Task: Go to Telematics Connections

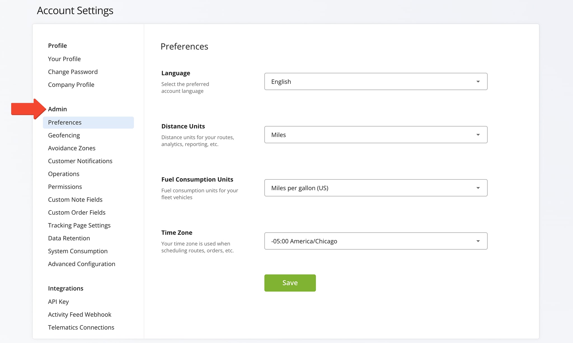Action: (x=81, y=327)
